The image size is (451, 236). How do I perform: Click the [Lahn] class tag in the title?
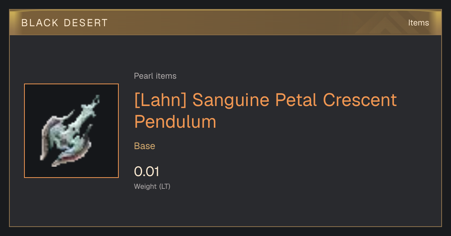click(160, 100)
